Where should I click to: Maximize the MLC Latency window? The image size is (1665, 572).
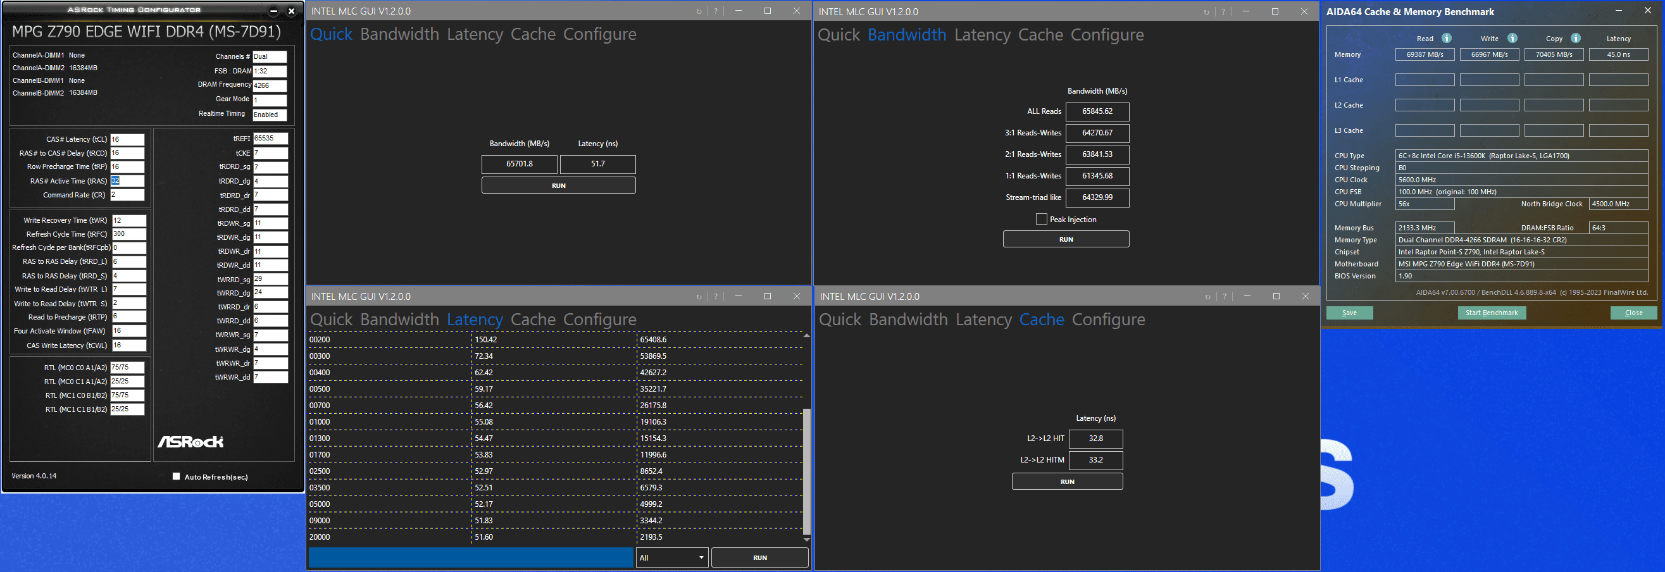tap(767, 296)
